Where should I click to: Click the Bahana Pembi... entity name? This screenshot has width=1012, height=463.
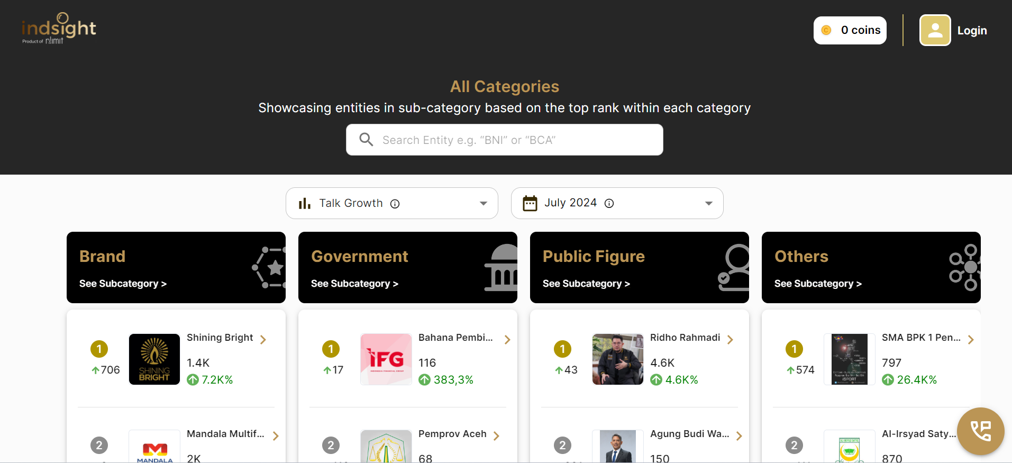pos(455,338)
